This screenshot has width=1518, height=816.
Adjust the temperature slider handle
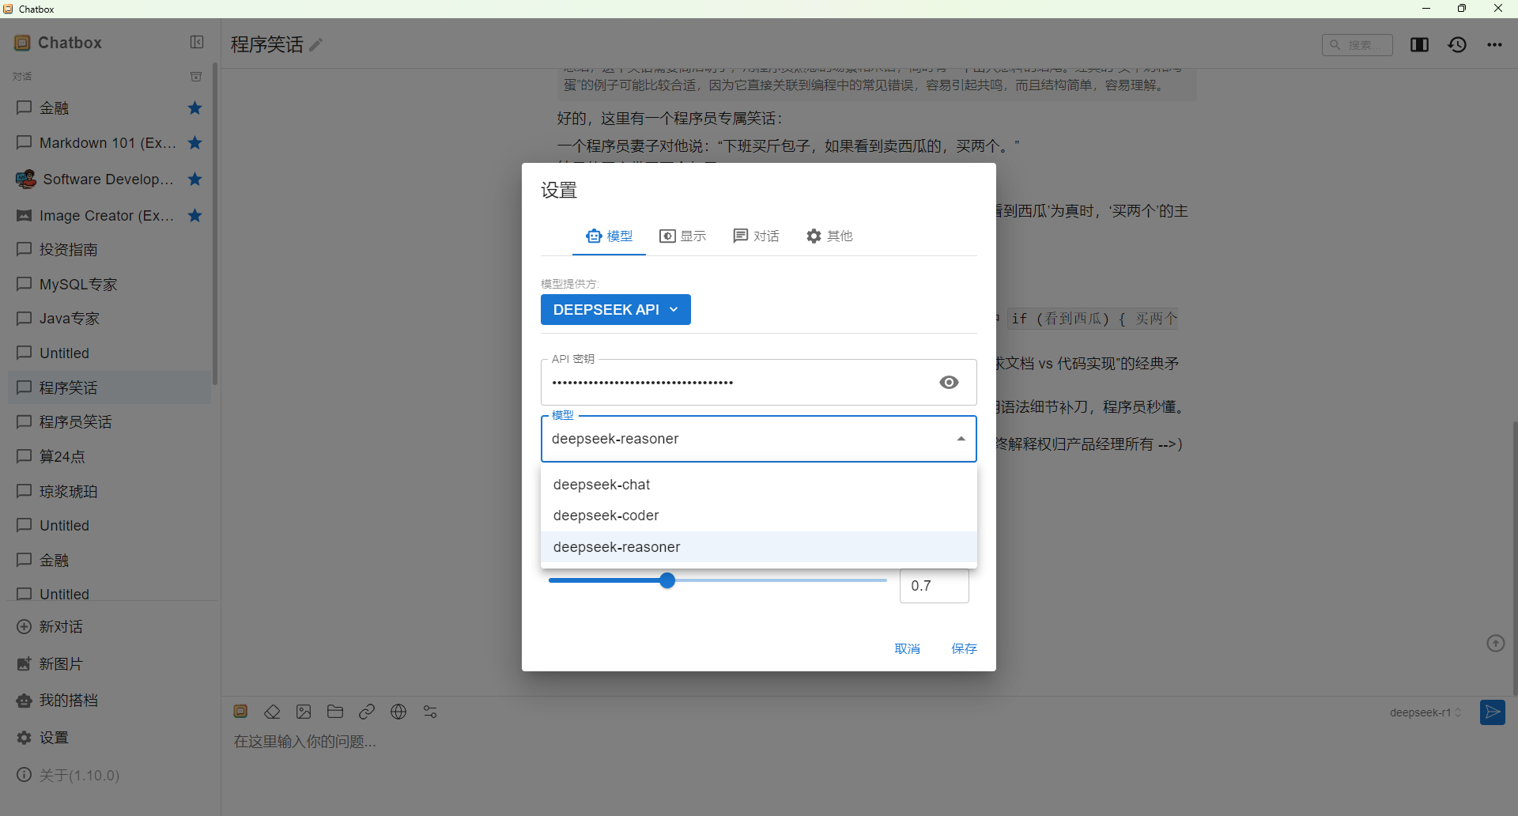point(667,581)
